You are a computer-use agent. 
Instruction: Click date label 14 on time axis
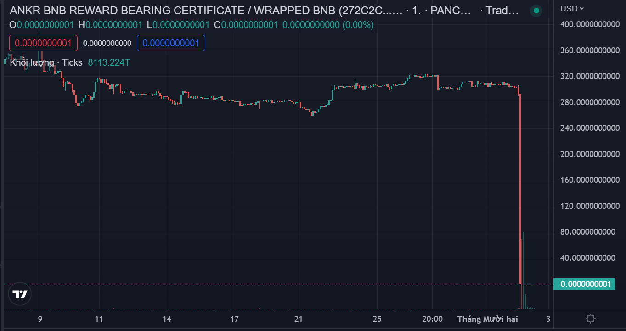click(167, 319)
